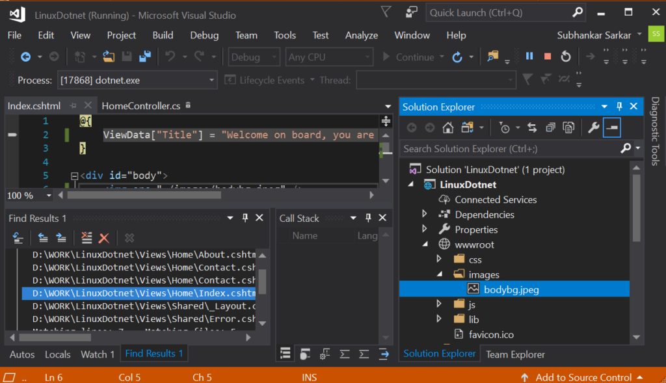Click the Home icon in Solution Explorer toolbar
The width and height of the screenshot is (666, 383).
pyautogui.click(x=447, y=127)
